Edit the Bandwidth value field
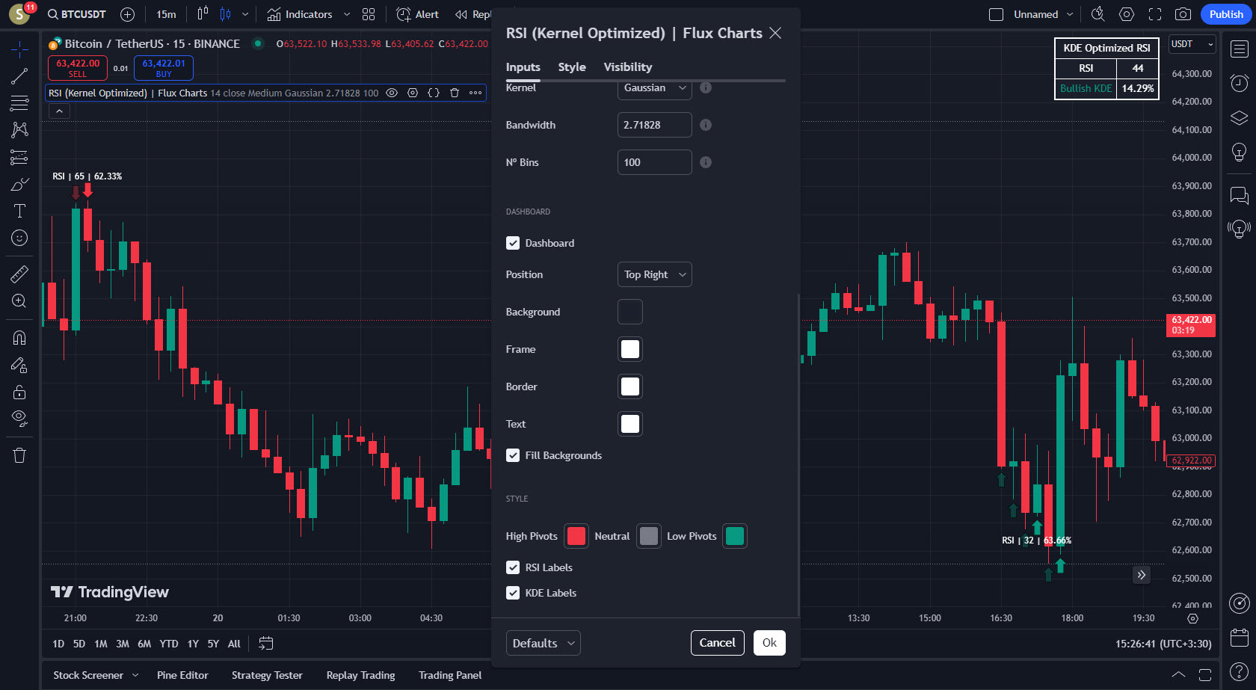The height and width of the screenshot is (690, 1256). [x=654, y=125]
